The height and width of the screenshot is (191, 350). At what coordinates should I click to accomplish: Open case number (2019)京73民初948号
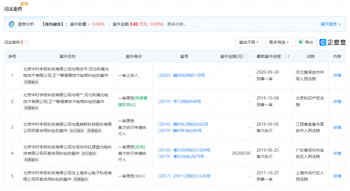(x=179, y=101)
